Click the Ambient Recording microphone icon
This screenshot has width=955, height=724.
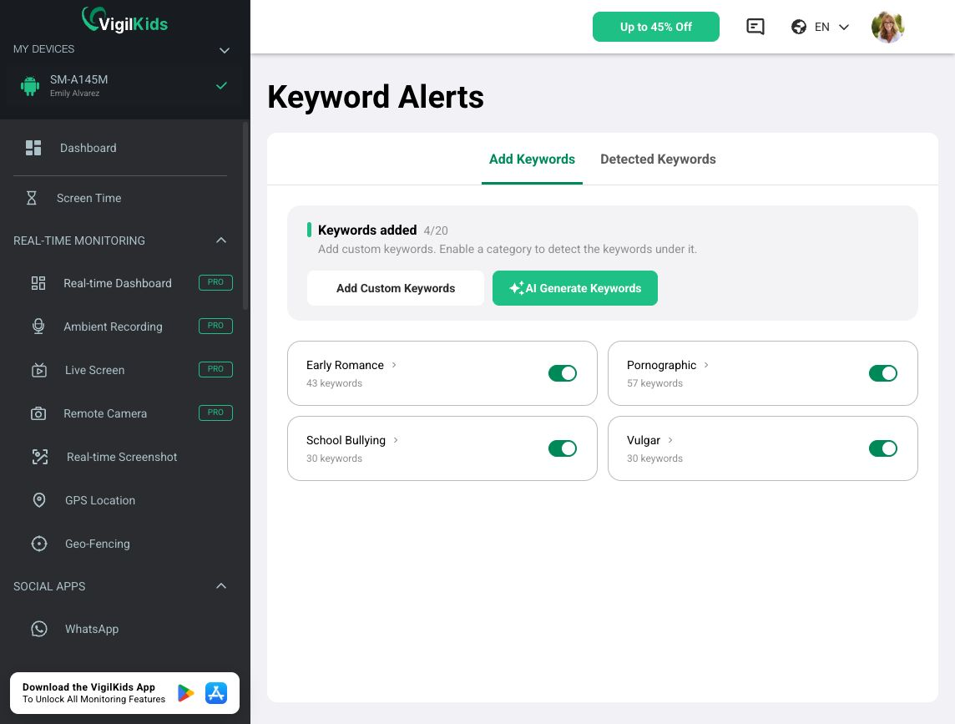(x=38, y=327)
